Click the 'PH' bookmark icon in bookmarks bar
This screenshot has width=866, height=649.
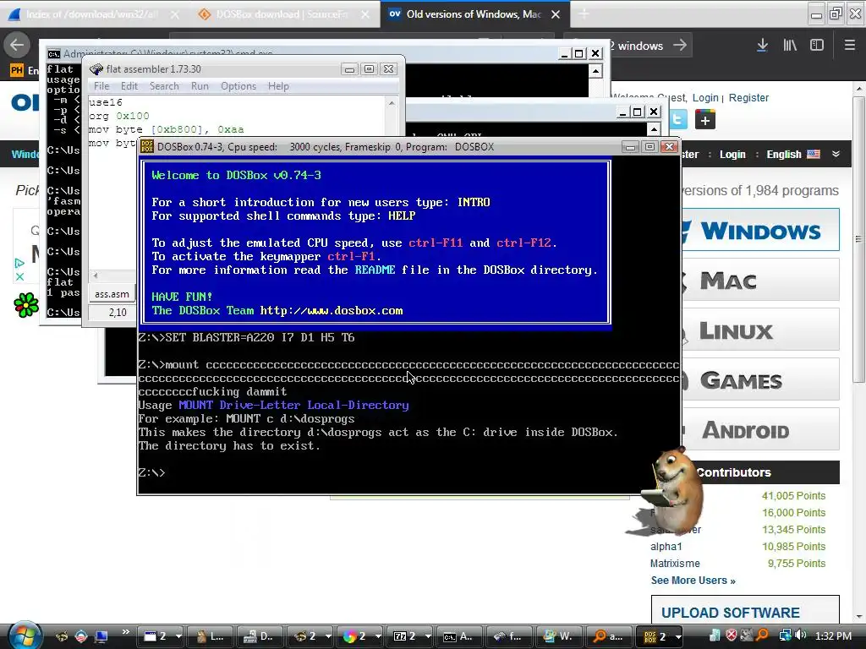pyautogui.click(x=17, y=70)
